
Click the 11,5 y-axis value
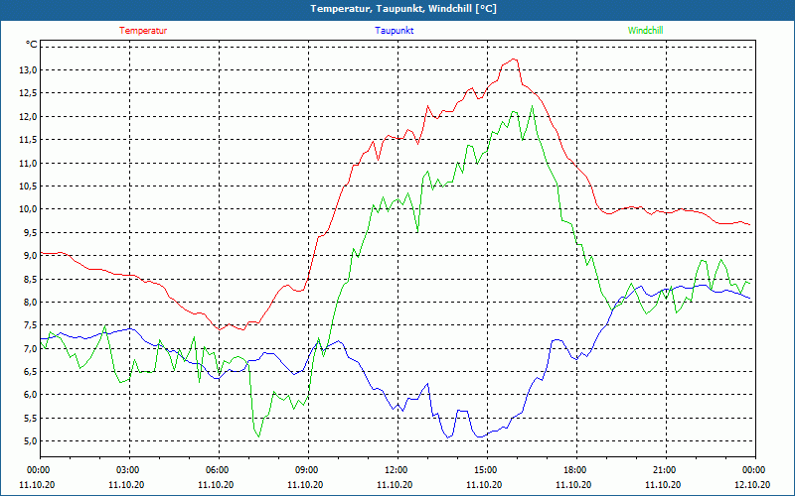click(29, 140)
